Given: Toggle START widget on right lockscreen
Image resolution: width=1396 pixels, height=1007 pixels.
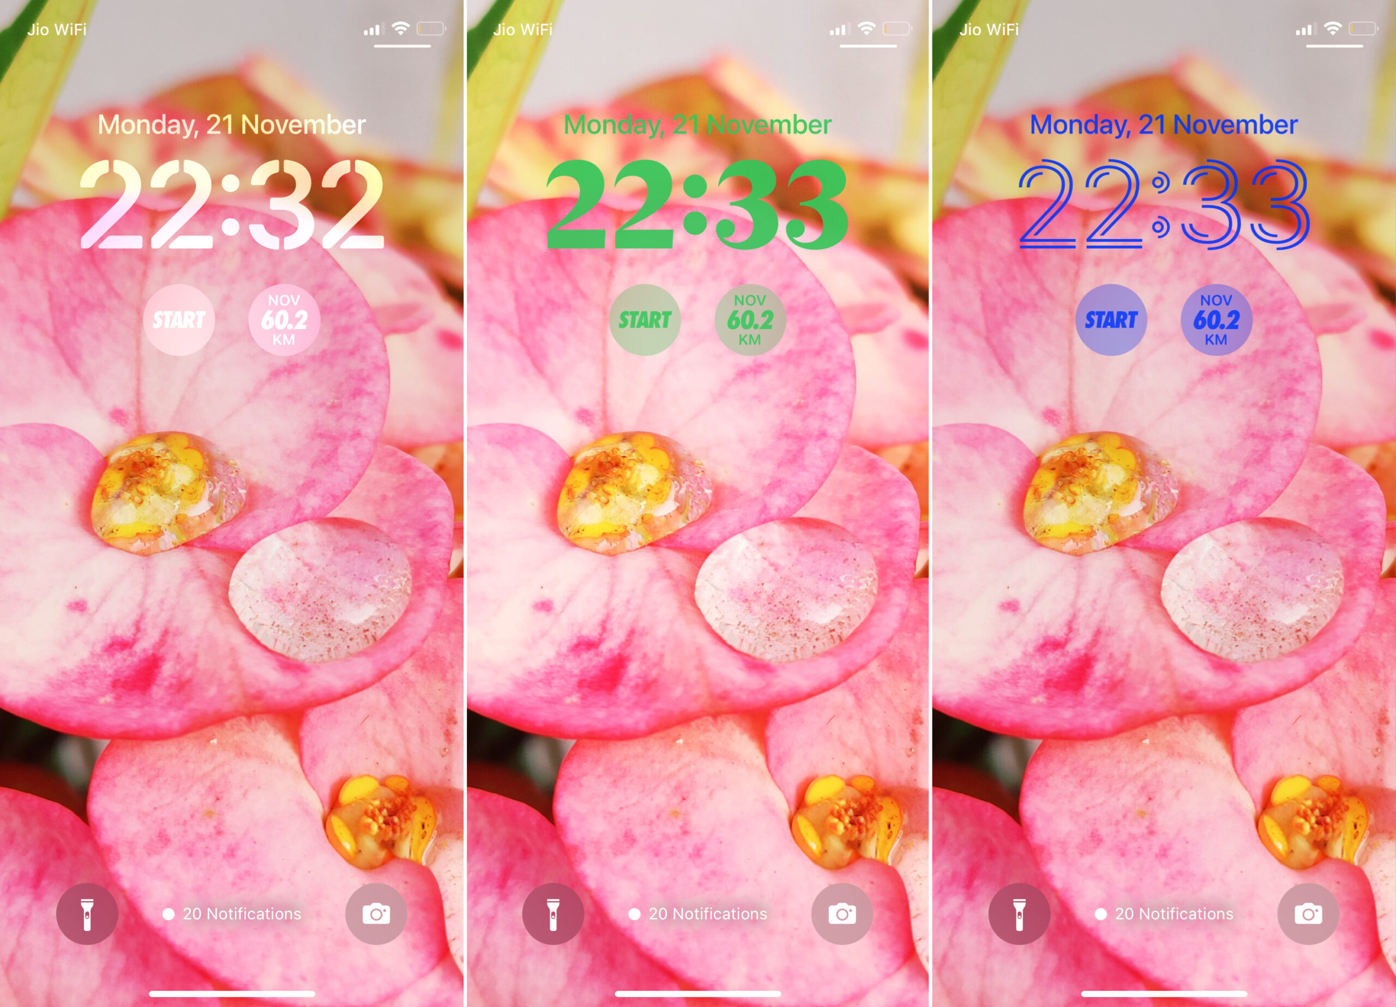Looking at the screenshot, I should click(1111, 318).
